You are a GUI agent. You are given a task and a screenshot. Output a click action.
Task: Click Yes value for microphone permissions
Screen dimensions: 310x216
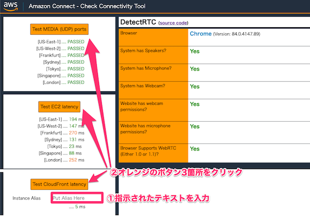pyautogui.click(x=195, y=127)
